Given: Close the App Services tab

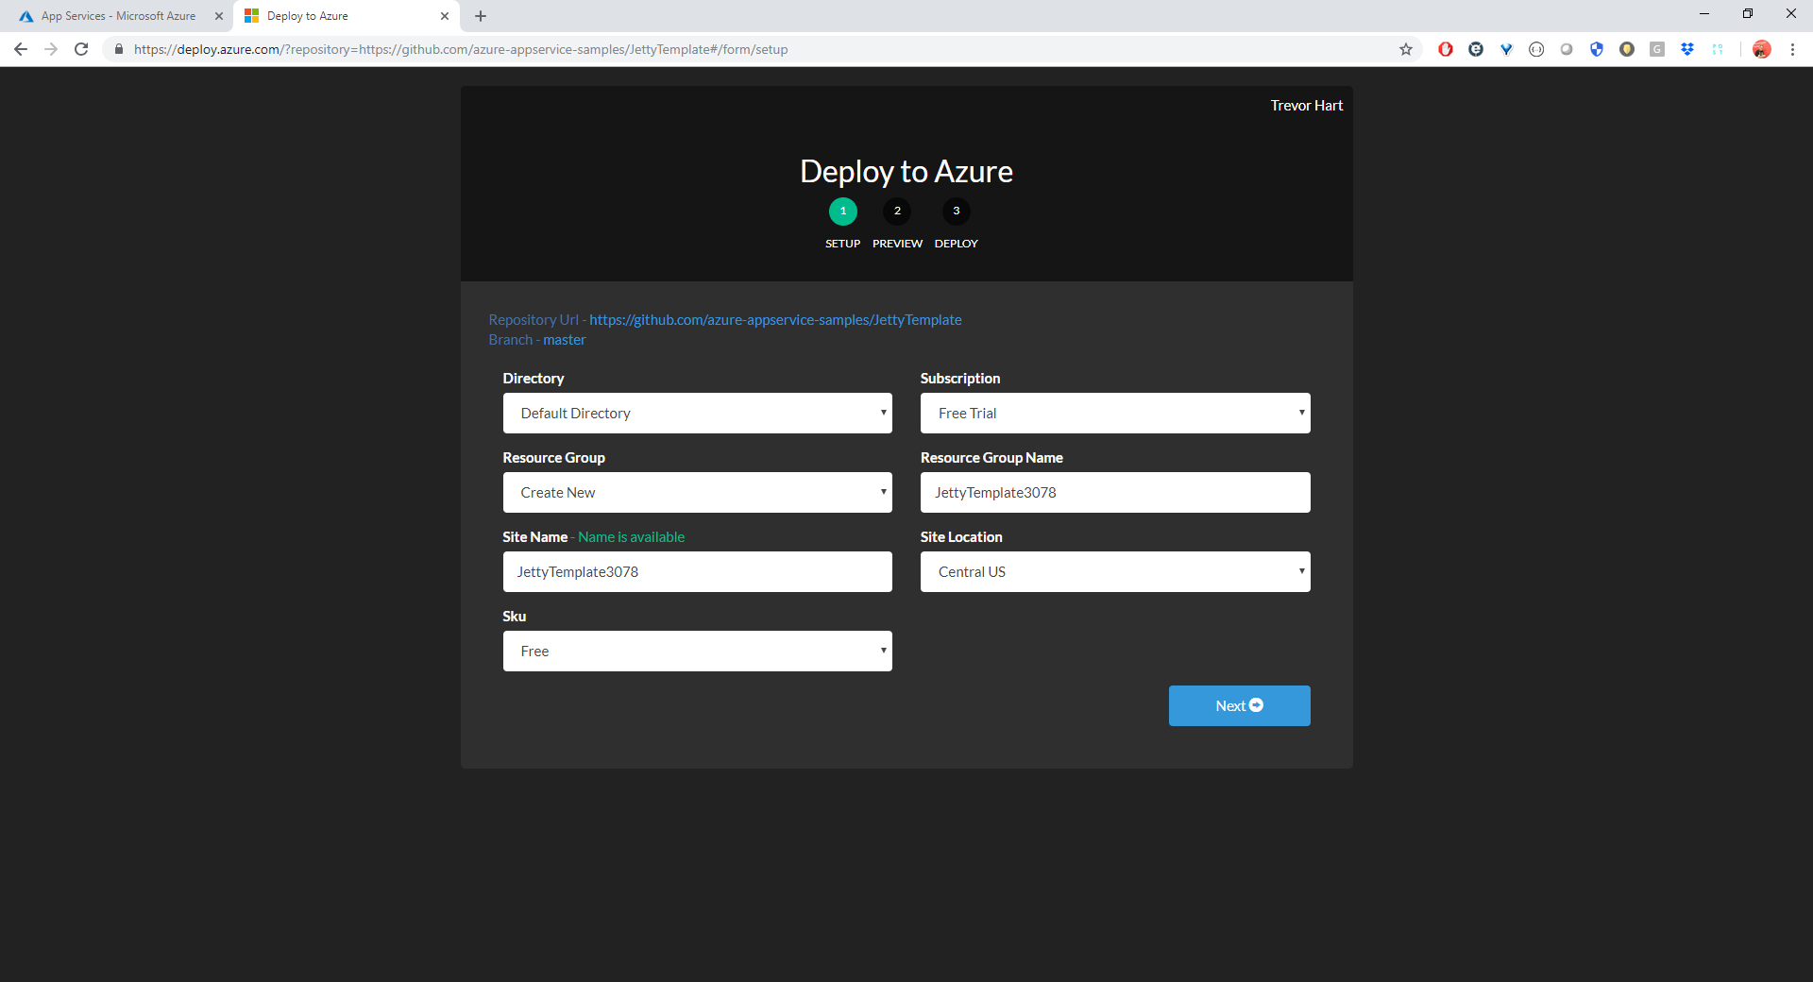Looking at the screenshot, I should click(x=219, y=16).
